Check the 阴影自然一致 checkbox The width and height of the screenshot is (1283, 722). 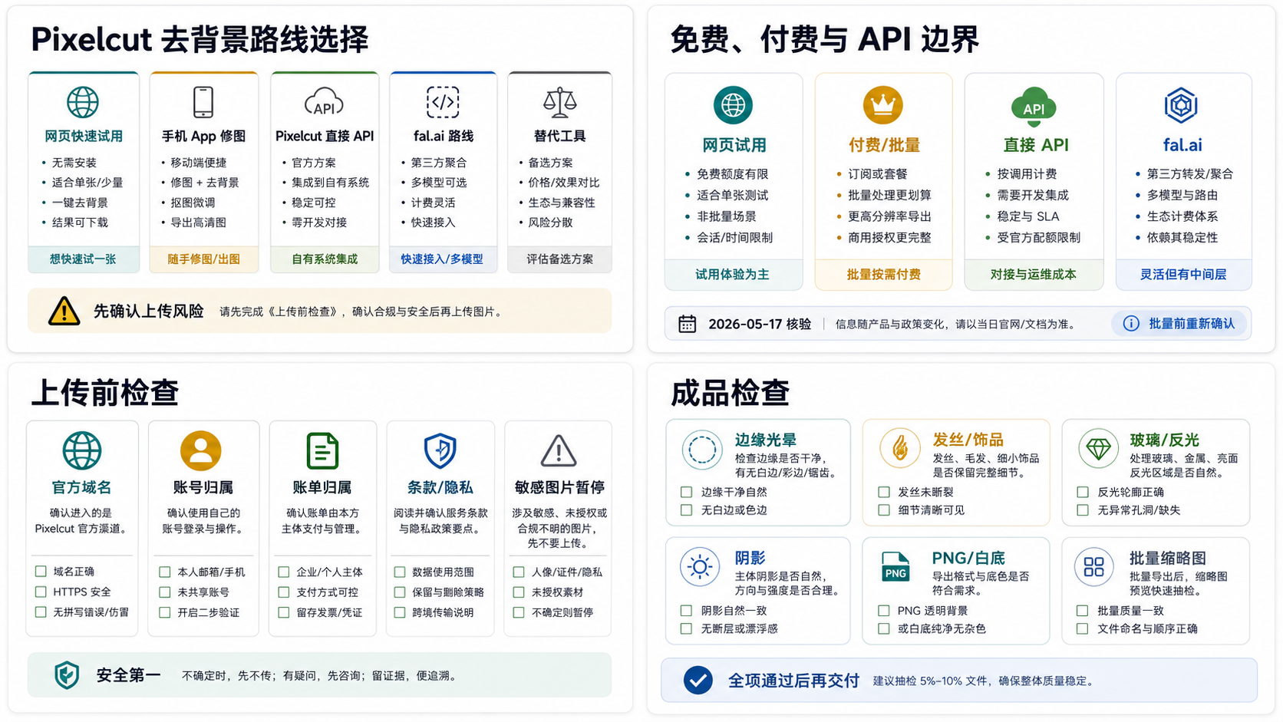[x=687, y=611]
